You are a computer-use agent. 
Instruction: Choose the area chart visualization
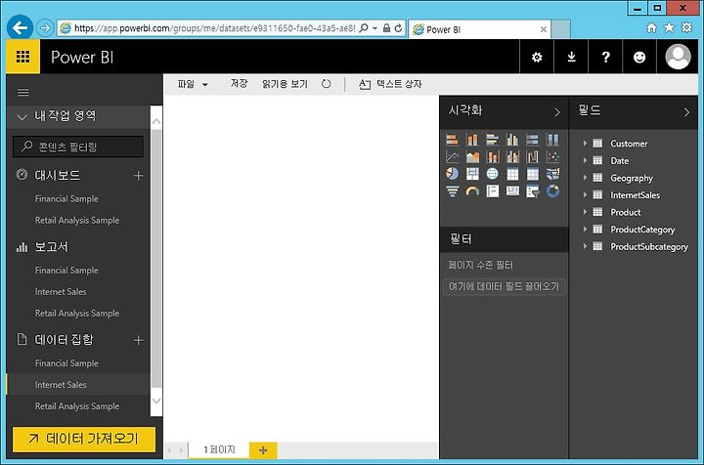tap(472, 157)
